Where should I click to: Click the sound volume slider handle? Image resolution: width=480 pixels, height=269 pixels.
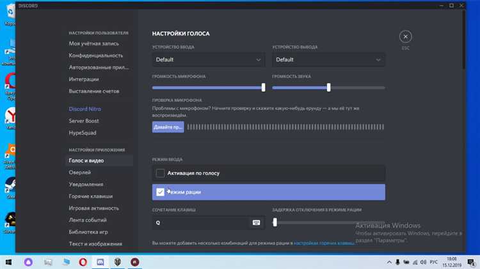328,88
